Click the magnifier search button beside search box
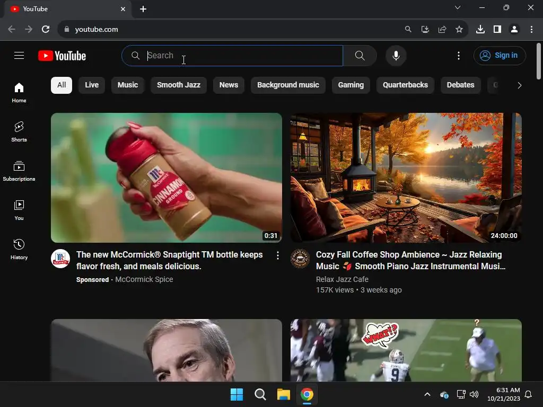 click(360, 55)
